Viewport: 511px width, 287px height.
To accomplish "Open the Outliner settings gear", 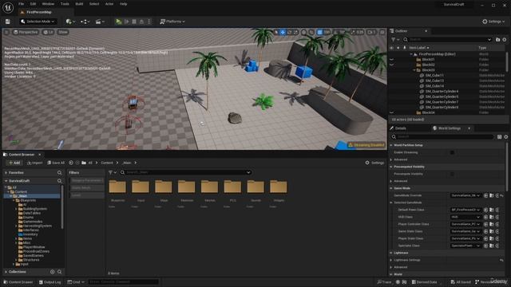I will (505, 39).
